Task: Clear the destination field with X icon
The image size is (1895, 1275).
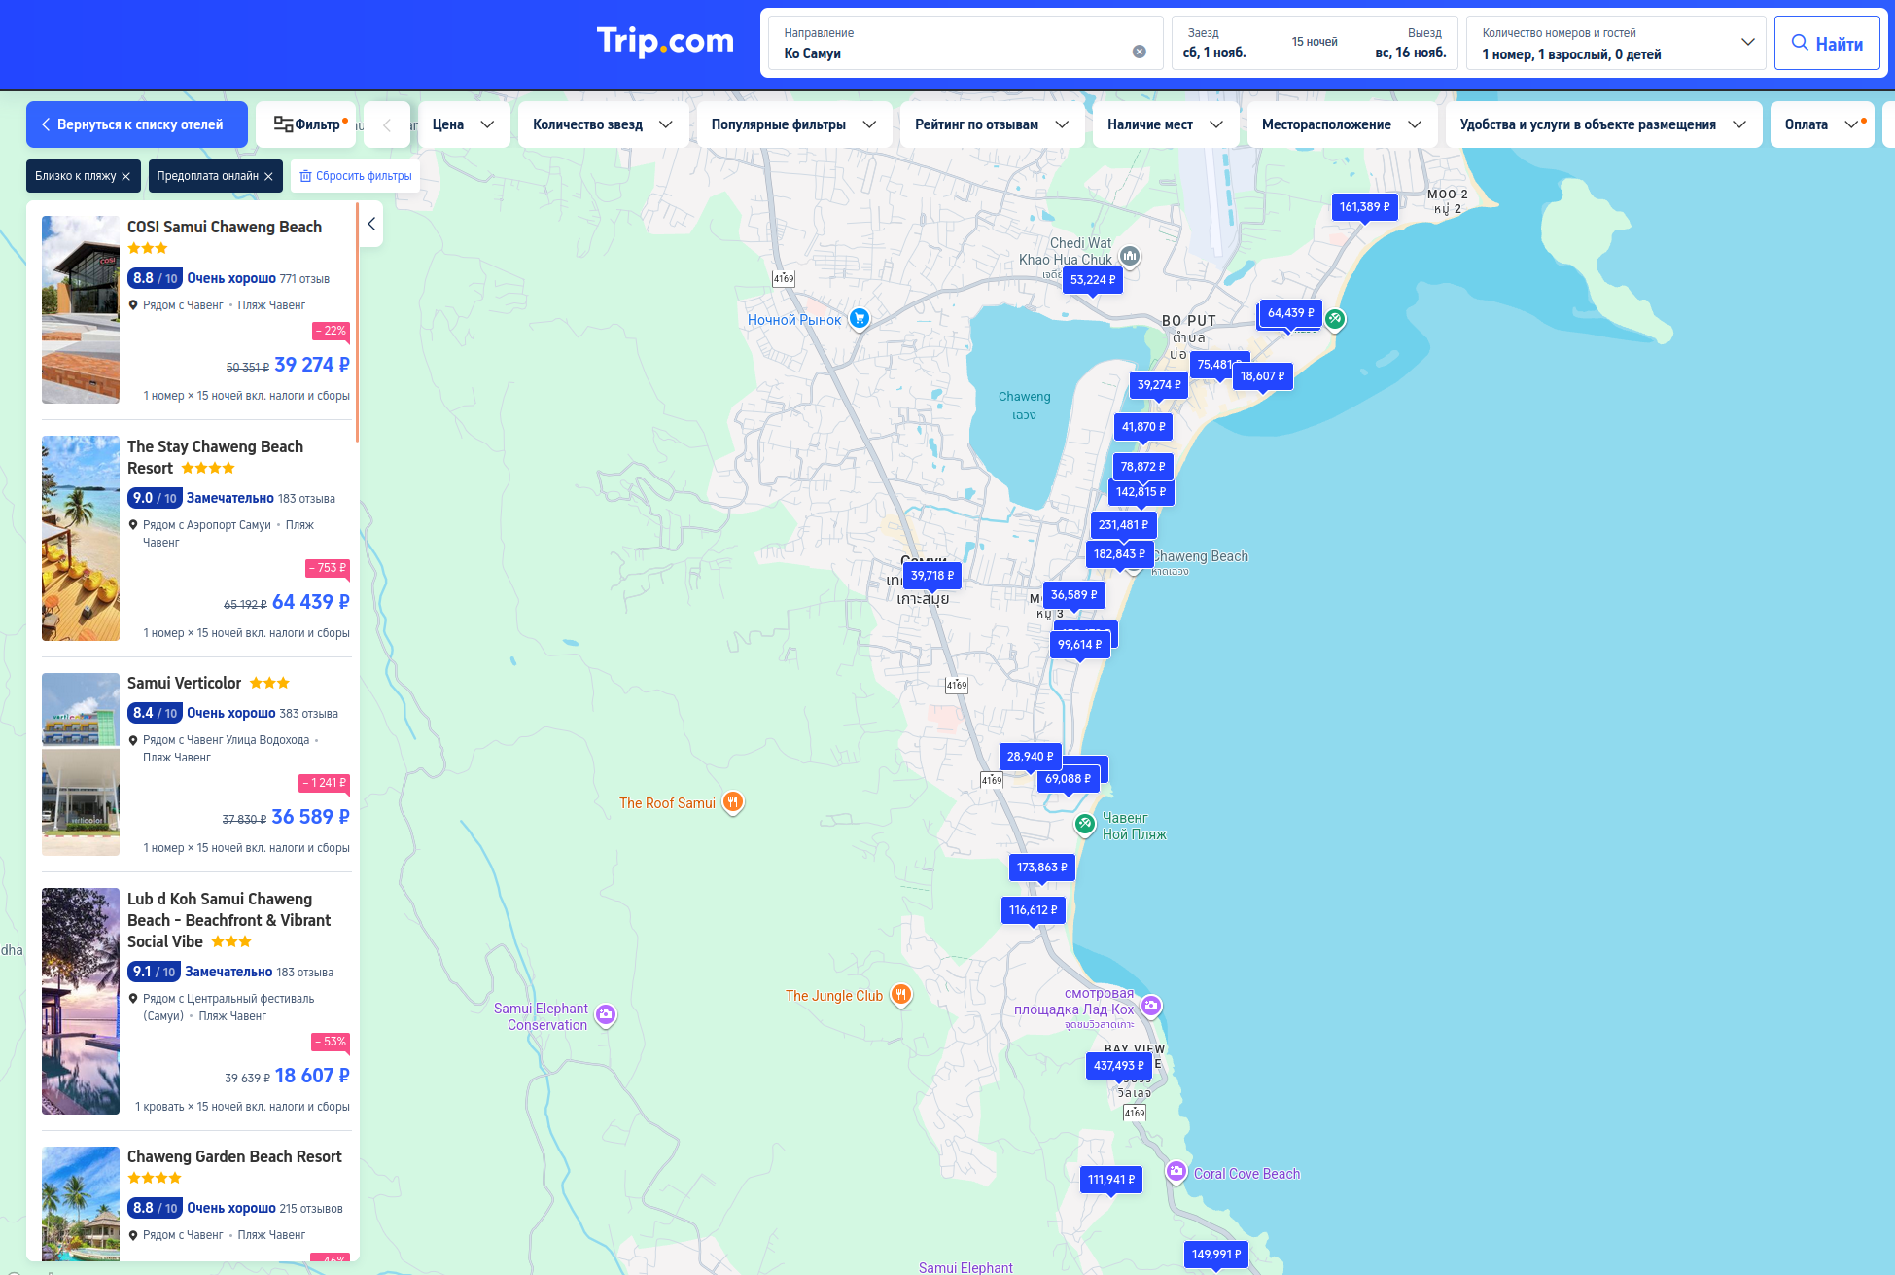Action: [x=1139, y=52]
